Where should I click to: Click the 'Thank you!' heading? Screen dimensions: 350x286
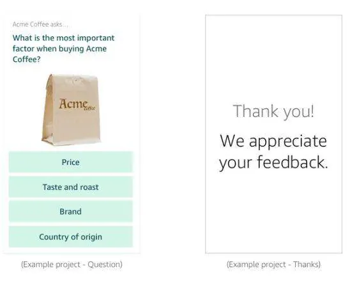273,111
